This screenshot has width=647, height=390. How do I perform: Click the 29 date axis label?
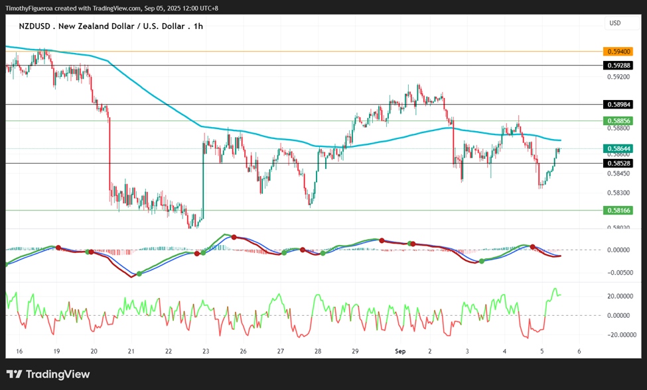(355, 352)
